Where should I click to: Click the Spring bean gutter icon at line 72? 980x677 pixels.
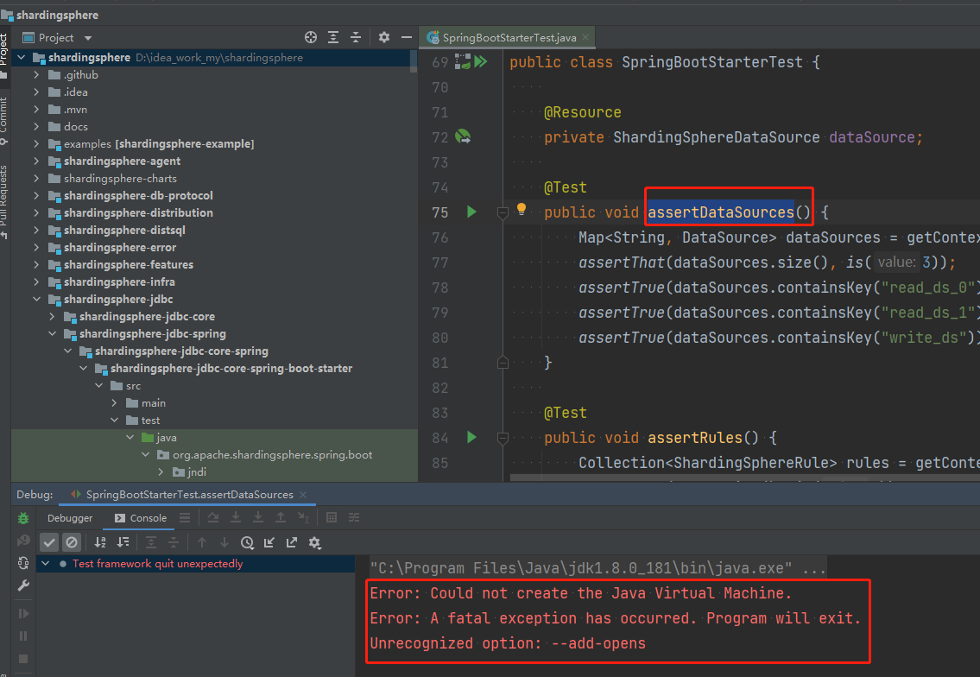pos(463,137)
